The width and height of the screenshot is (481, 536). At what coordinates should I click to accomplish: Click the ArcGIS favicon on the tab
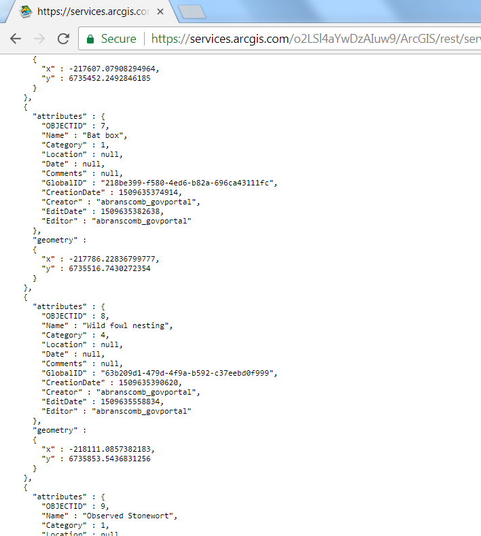point(26,12)
